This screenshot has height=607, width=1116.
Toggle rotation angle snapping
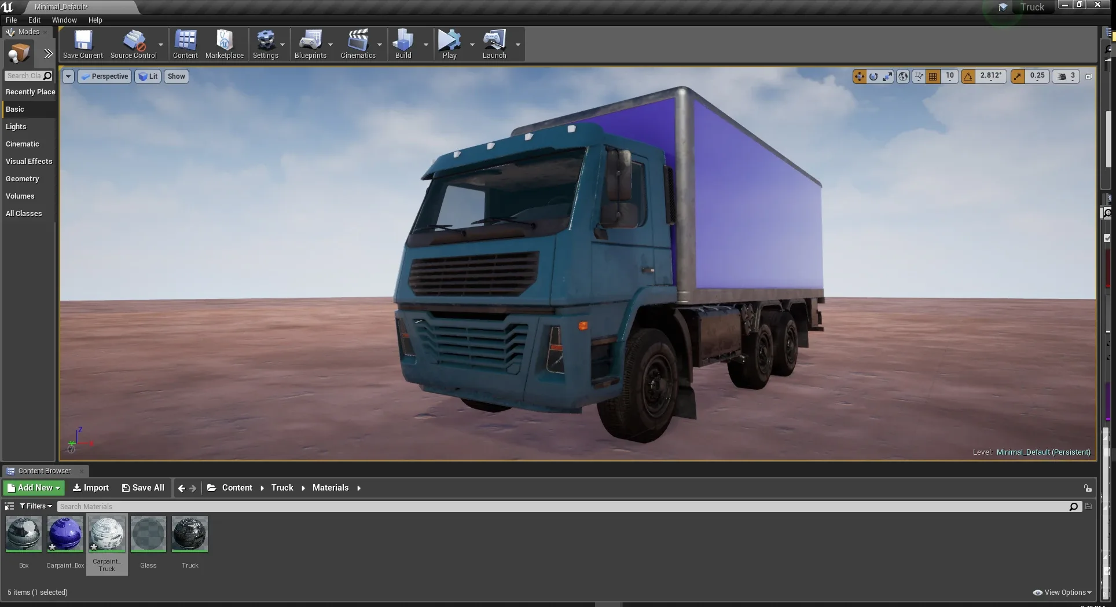968,76
